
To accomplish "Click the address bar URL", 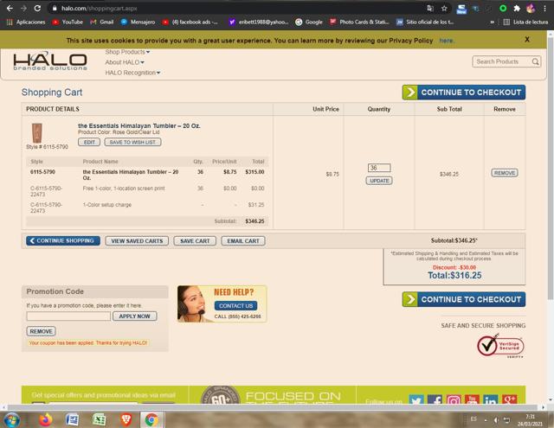I will (99, 8).
